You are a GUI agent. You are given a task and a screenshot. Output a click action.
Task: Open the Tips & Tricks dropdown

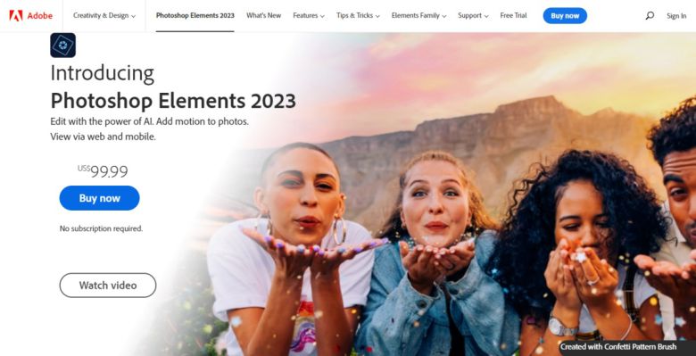tap(358, 15)
